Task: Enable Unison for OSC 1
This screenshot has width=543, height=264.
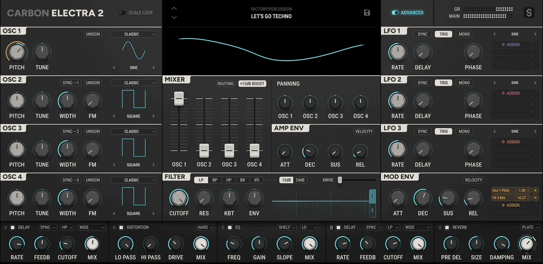Action: 93,34
